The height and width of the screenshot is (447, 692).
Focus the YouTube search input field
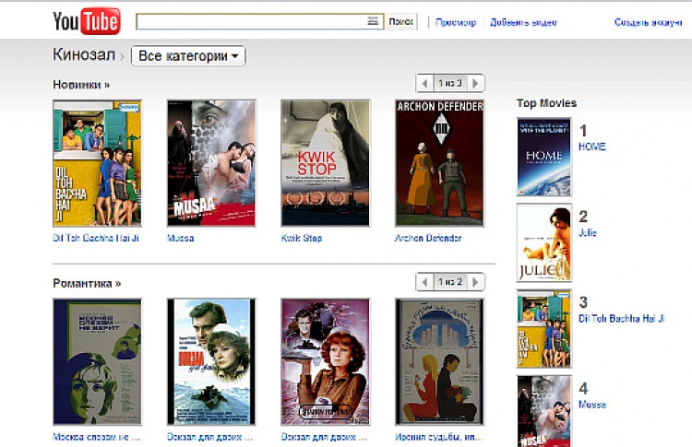coord(259,21)
